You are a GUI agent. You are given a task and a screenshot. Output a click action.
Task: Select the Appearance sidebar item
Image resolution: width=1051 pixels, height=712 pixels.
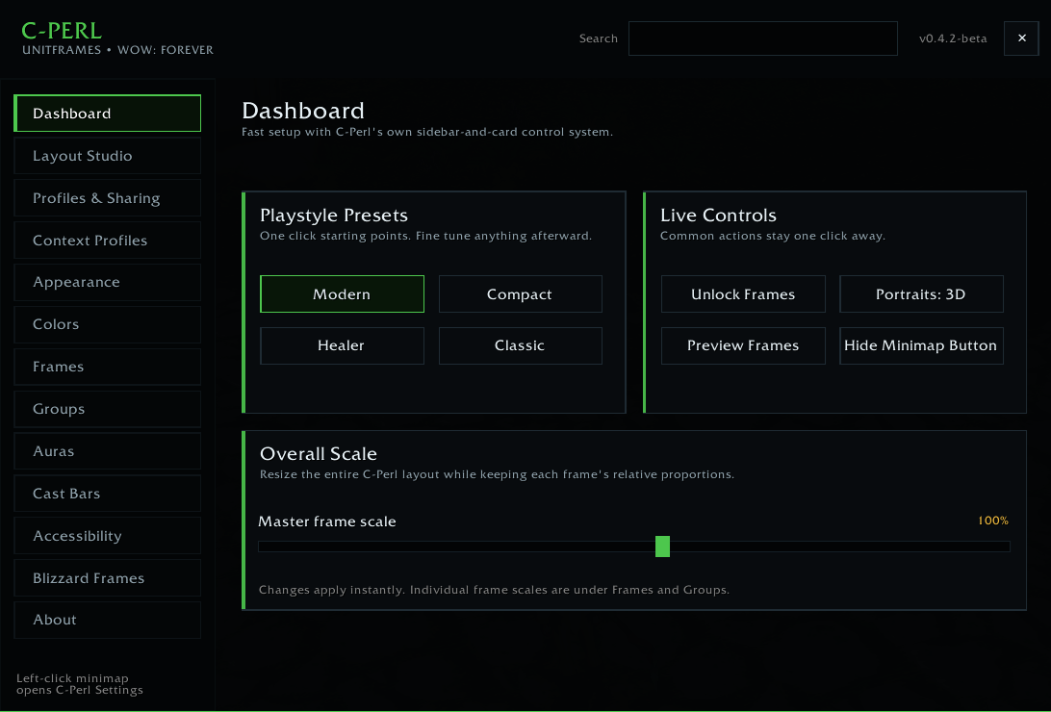(107, 282)
